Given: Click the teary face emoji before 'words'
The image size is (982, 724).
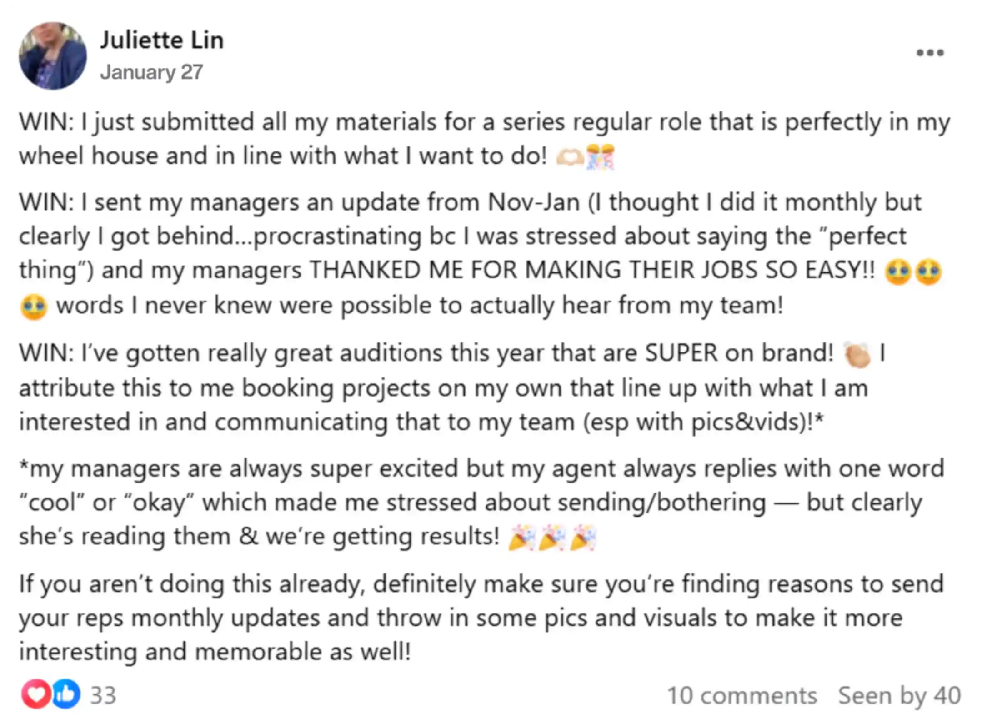Looking at the screenshot, I should (x=34, y=307).
